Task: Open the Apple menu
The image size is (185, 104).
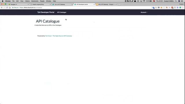Action: point(3,1)
